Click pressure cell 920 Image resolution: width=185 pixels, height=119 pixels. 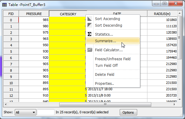[34, 58]
